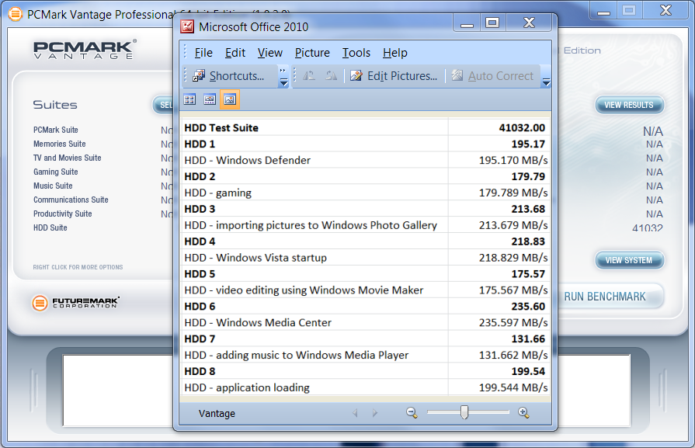The height and width of the screenshot is (448, 695).
Task: Switch to Filmstrip view
Action: (x=210, y=99)
